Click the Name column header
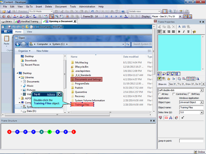 (74, 57)
